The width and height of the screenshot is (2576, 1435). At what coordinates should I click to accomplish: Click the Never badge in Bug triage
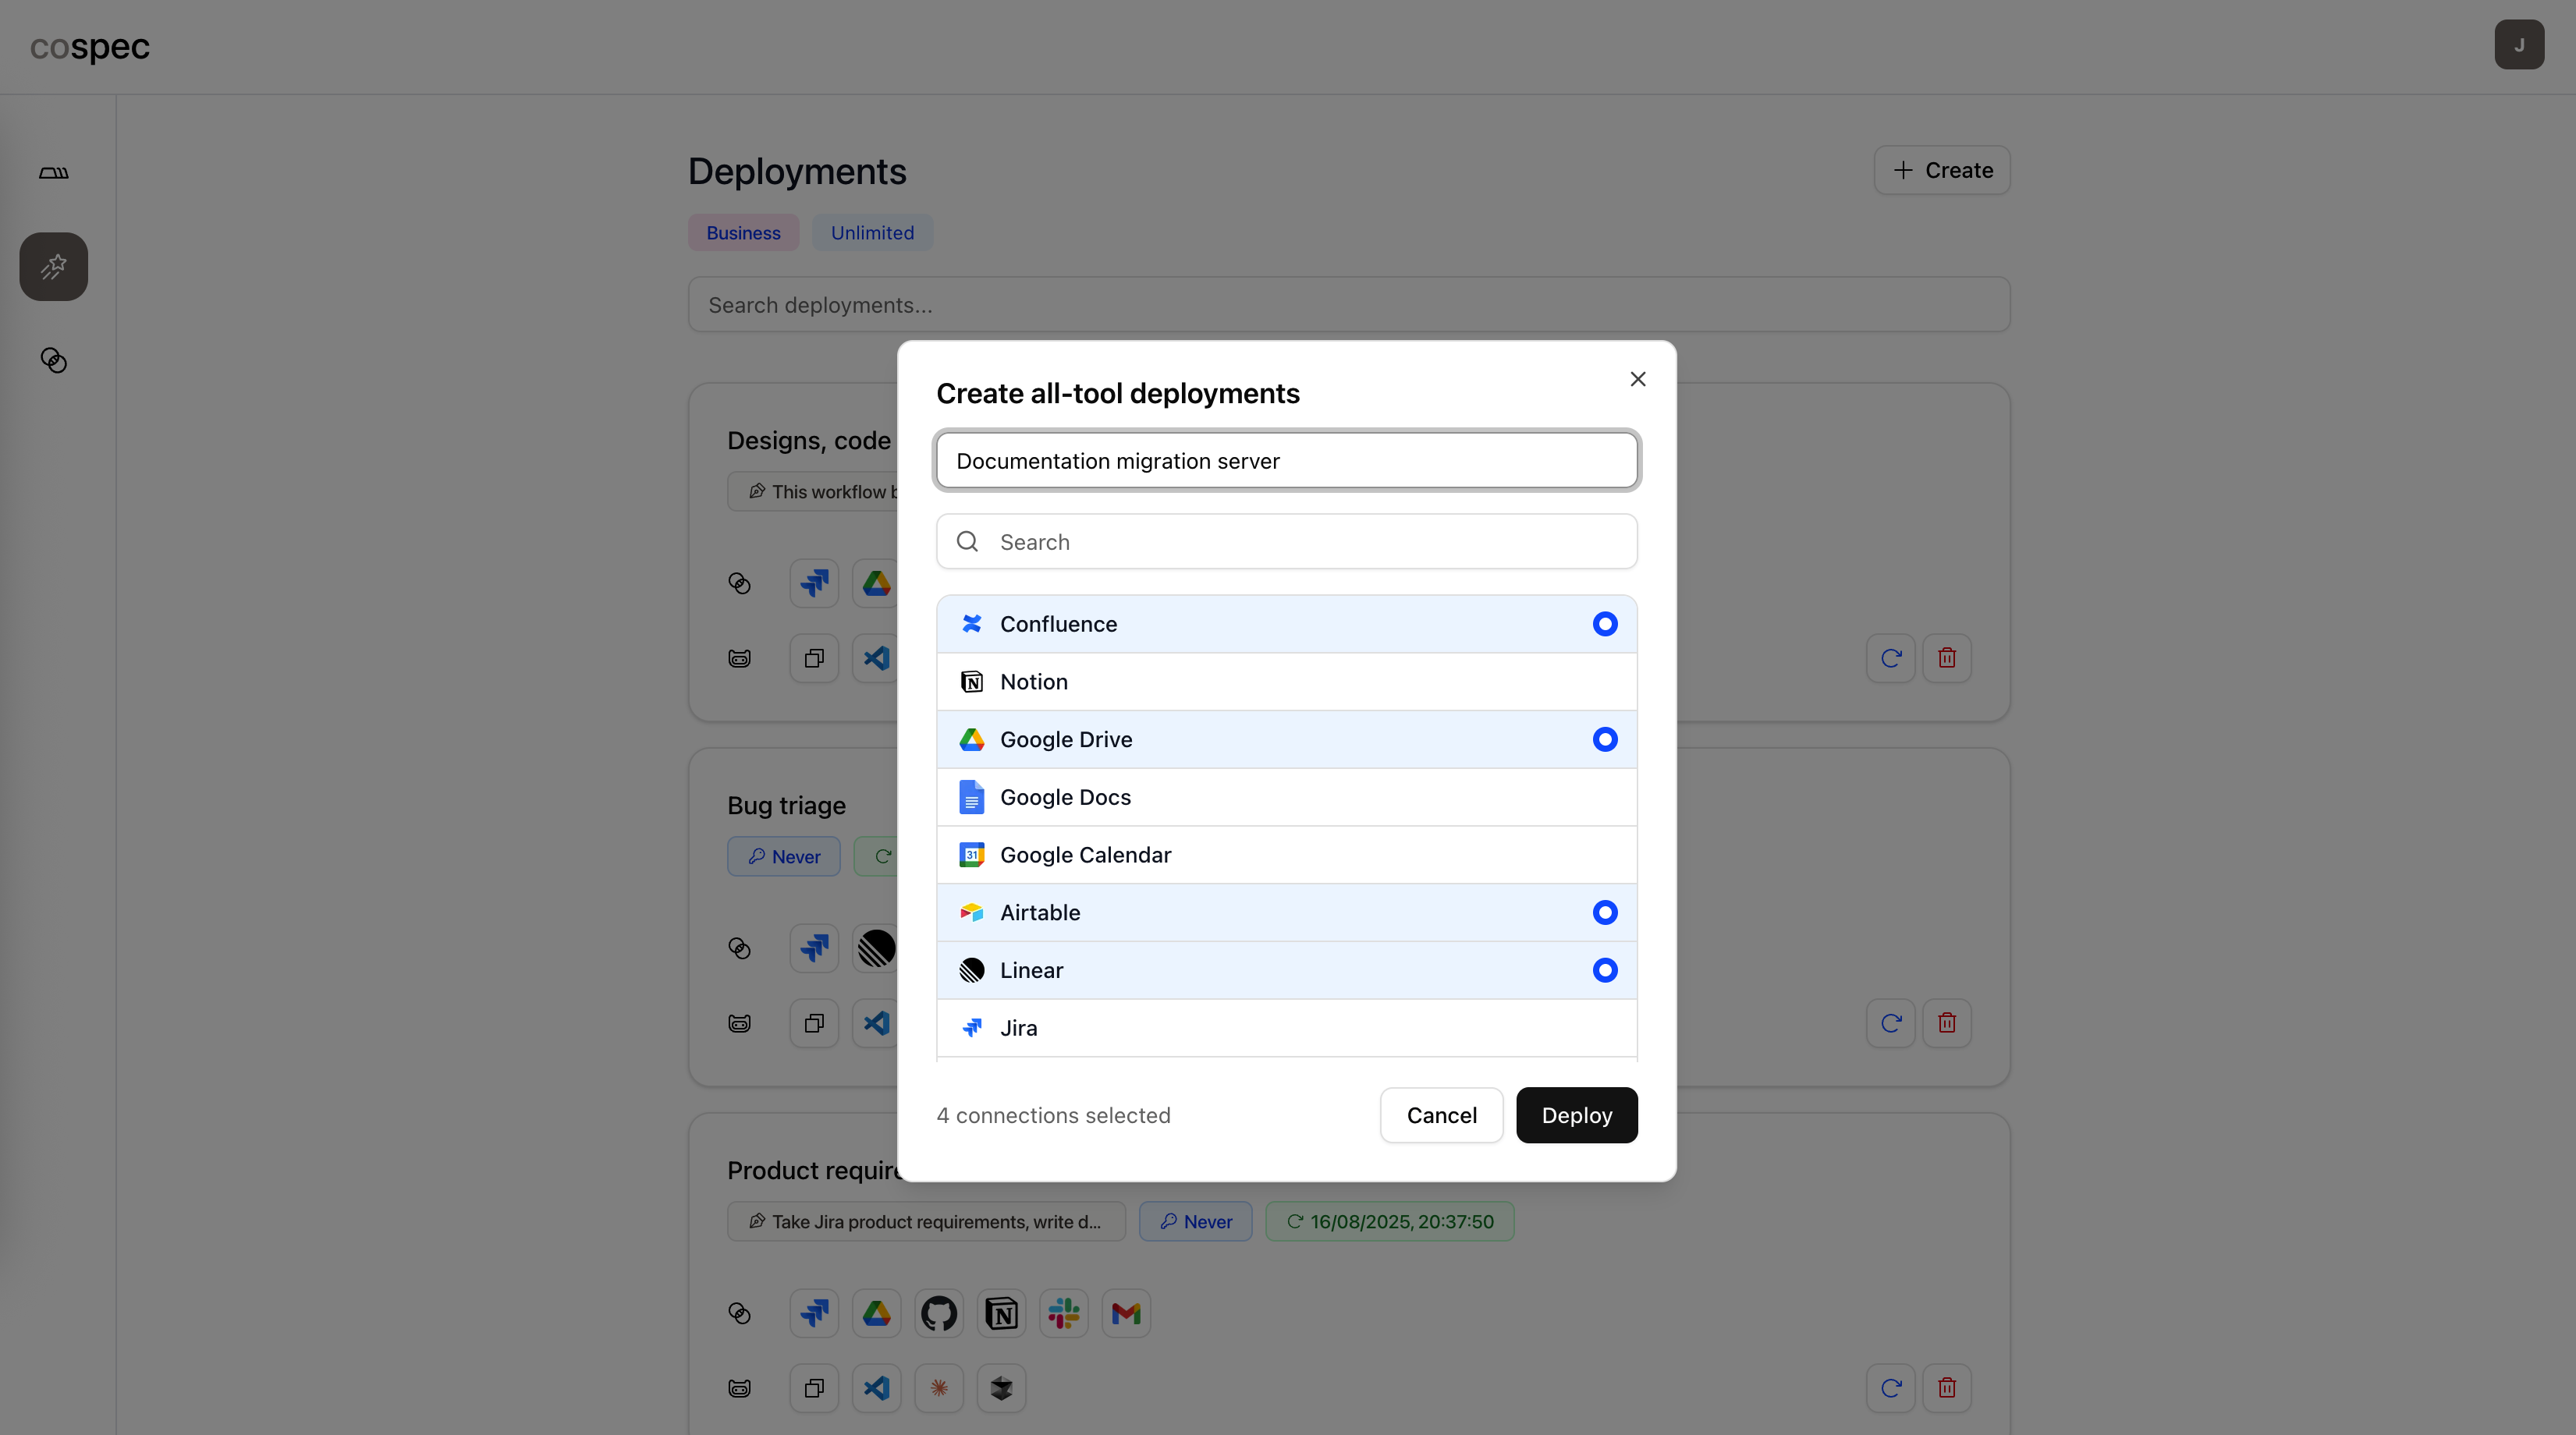click(784, 857)
